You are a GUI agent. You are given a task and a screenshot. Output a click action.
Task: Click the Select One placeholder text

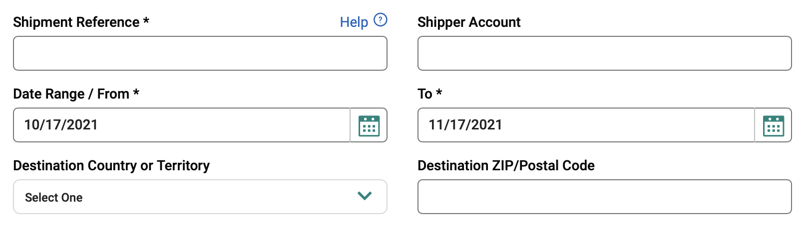[54, 198]
